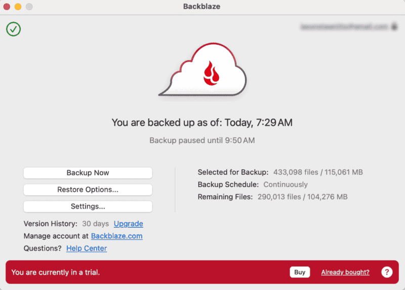This screenshot has height=290, width=405.
Task: Click "Backup paused until 9:50 AM" text
Action: click(202, 140)
